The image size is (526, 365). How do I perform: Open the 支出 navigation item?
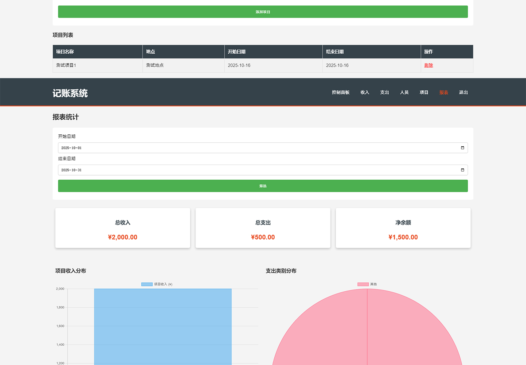pos(384,92)
